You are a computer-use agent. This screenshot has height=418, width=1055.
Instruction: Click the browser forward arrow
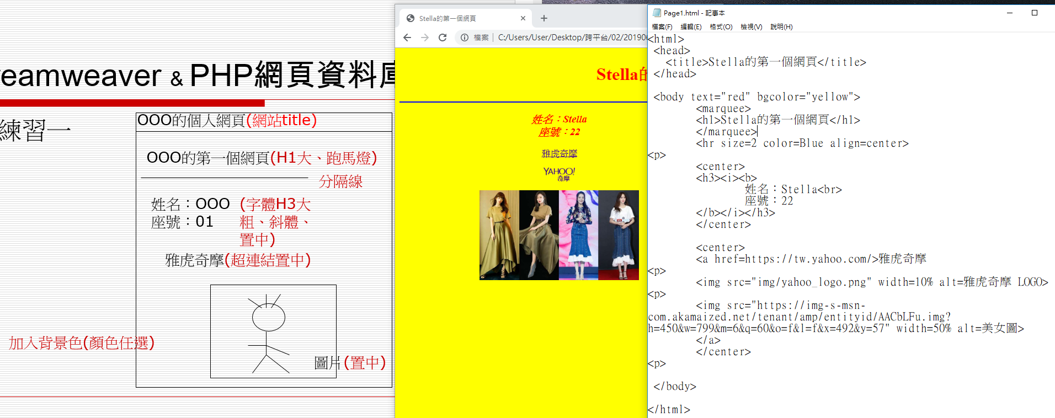pyautogui.click(x=425, y=37)
